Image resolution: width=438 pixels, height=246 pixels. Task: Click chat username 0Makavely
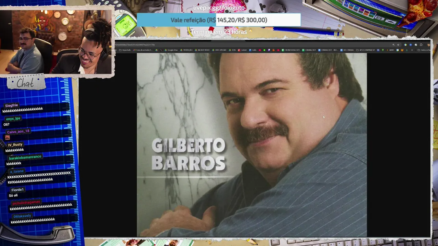[x=22, y=216]
